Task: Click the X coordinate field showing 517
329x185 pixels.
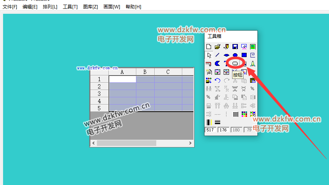Action: click(210, 130)
